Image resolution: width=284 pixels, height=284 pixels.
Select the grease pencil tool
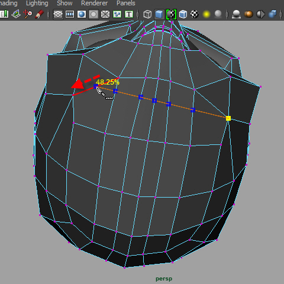(39, 14)
